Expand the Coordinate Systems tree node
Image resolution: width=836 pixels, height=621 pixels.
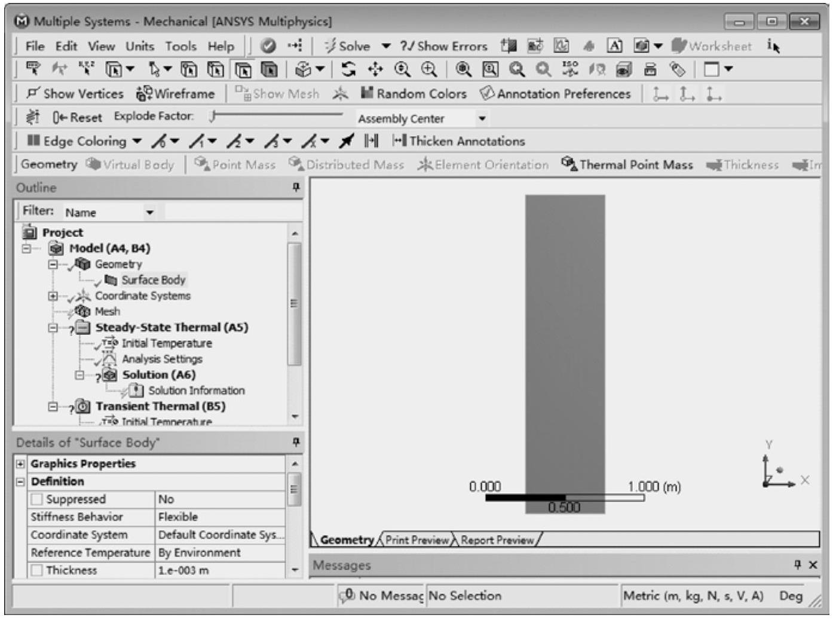53,296
